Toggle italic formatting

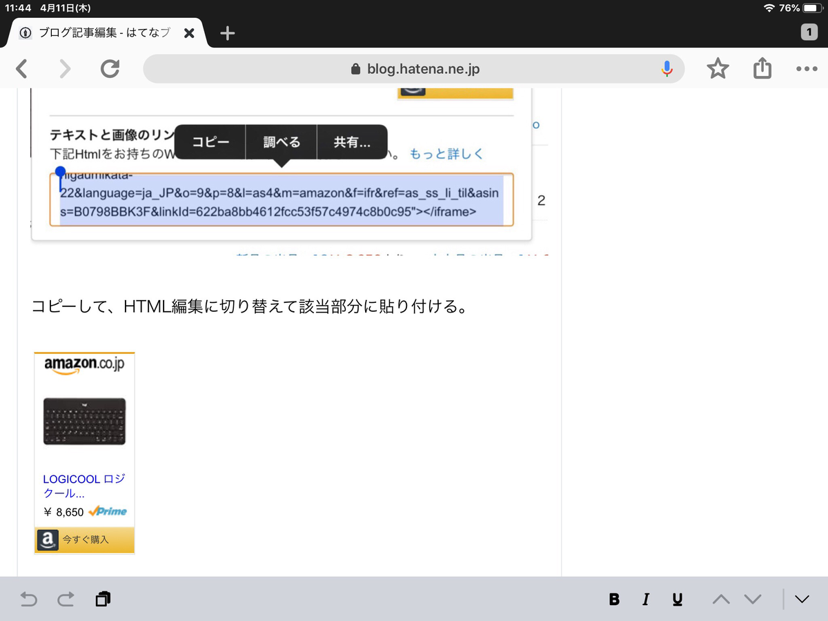pos(645,599)
